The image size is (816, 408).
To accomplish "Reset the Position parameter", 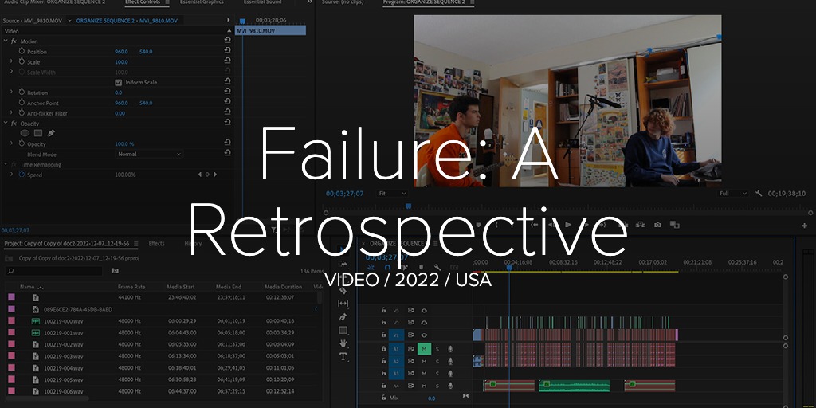I will pos(228,52).
